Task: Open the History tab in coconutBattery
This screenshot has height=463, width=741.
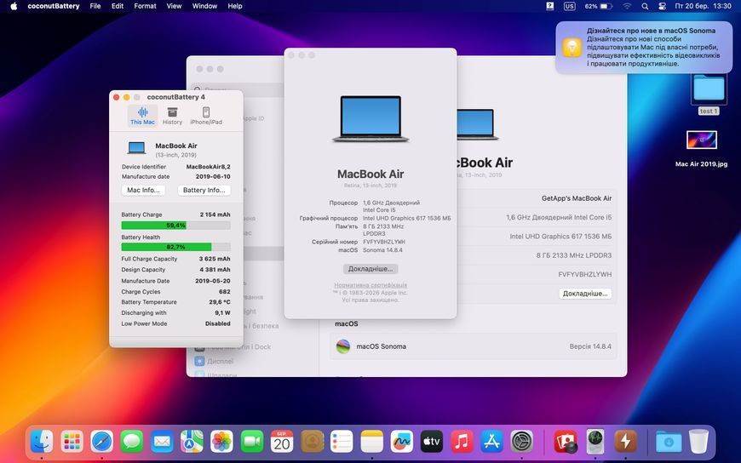Action: [x=172, y=116]
